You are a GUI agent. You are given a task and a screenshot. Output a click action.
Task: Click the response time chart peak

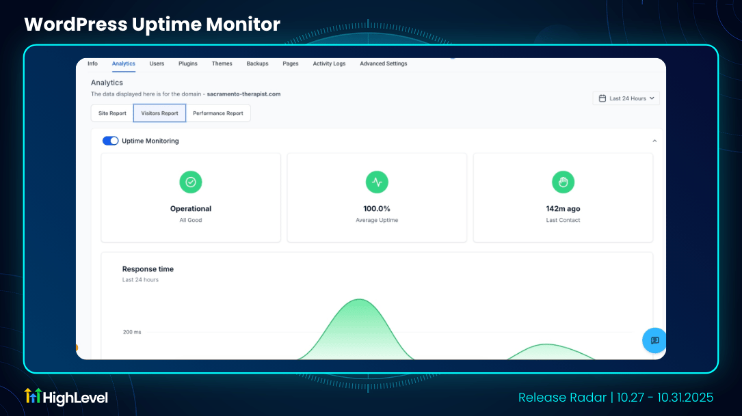360,300
